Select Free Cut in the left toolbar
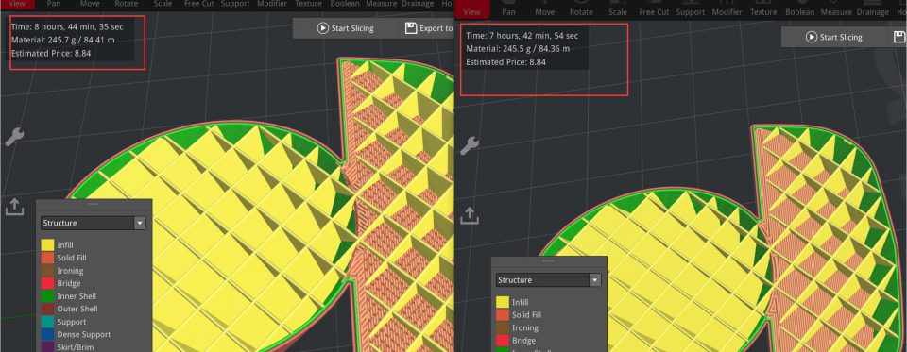The width and height of the screenshot is (907, 352). [199, 4]
